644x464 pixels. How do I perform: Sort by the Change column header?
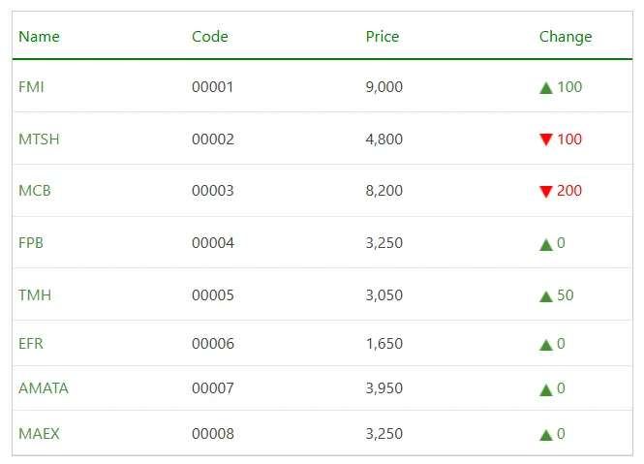pos(566,37)
